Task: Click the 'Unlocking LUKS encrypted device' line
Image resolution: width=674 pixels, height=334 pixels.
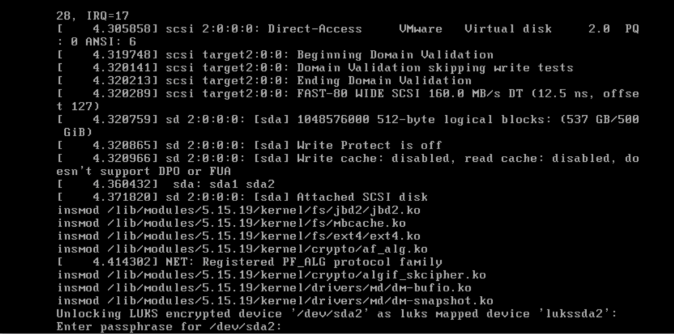Action: [x=336, y=314]
